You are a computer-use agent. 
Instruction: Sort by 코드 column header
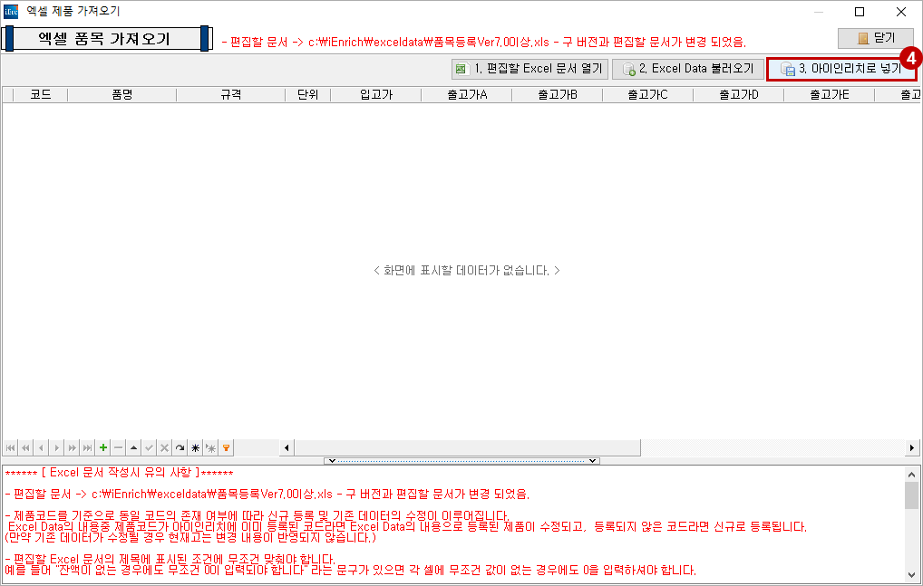(41, 94)
